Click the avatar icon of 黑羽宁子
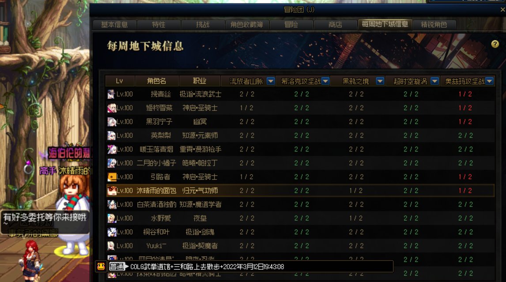The height and width of the screenshot is (282, 506). [112, 122]
